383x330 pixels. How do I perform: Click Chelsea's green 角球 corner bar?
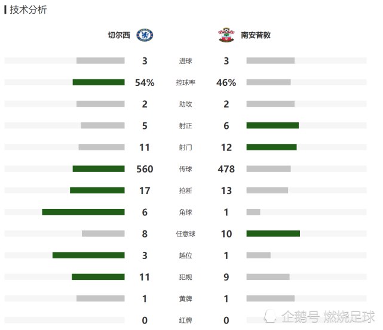pyautogui.click(x=83, y=212)
